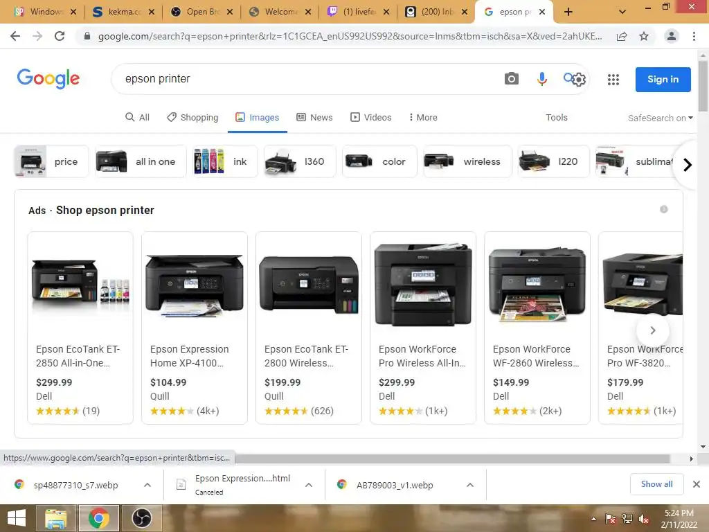Viewport: 709px width, 532px height.
Task: Open search Tools
Action: (x=556, y=117)
